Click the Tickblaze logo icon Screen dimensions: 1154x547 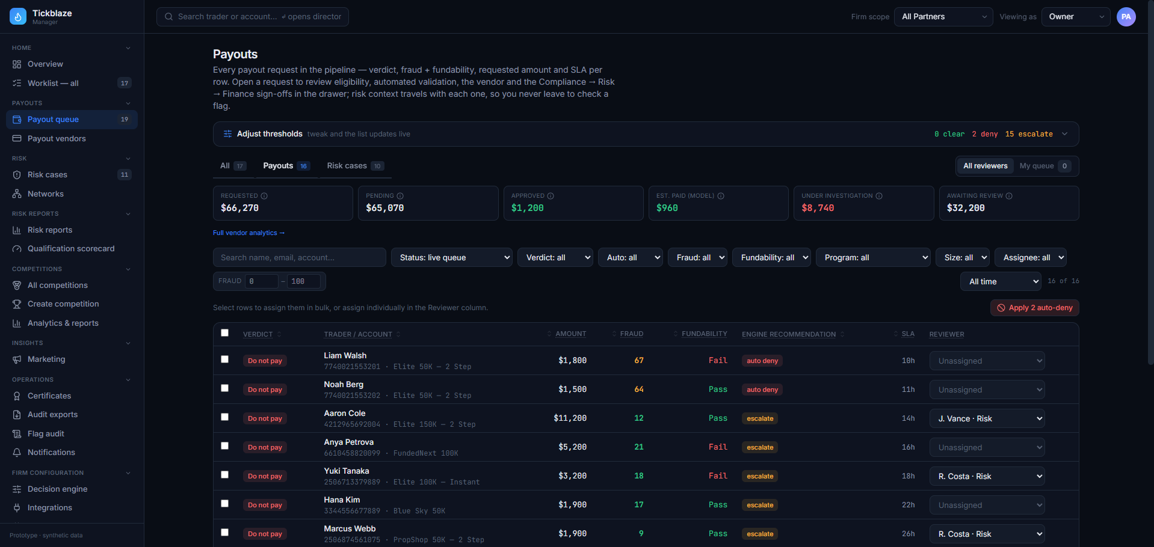tap(18, 17)
